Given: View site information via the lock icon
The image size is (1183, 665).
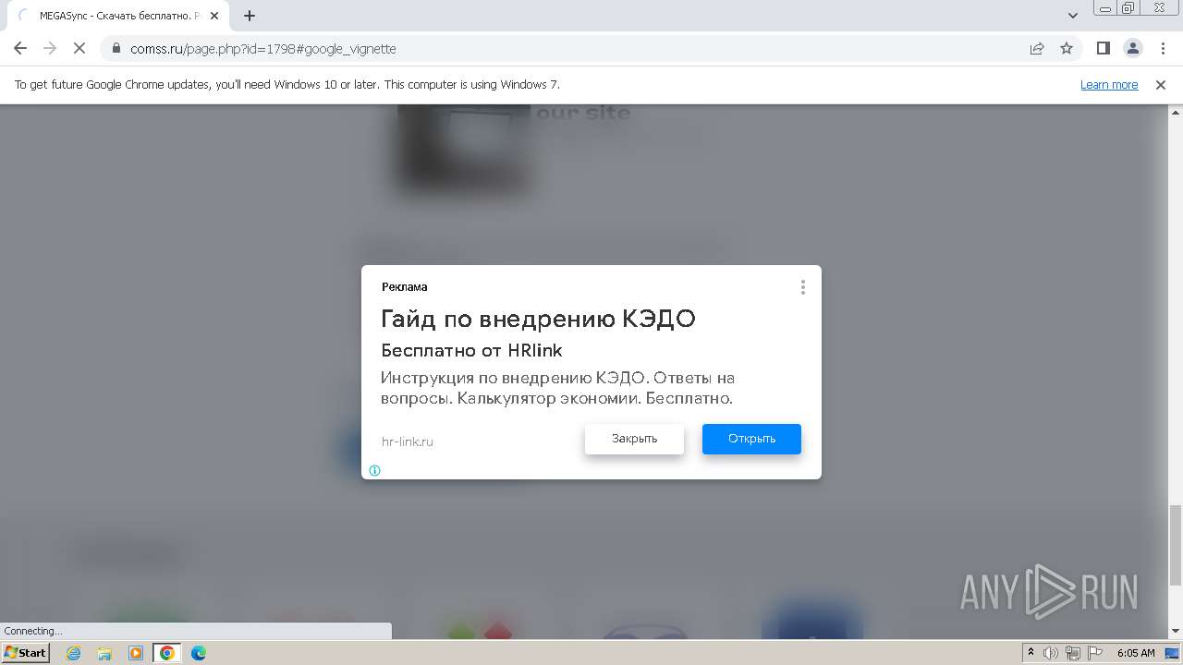Looking at the screenshot, I should [116, 49].
